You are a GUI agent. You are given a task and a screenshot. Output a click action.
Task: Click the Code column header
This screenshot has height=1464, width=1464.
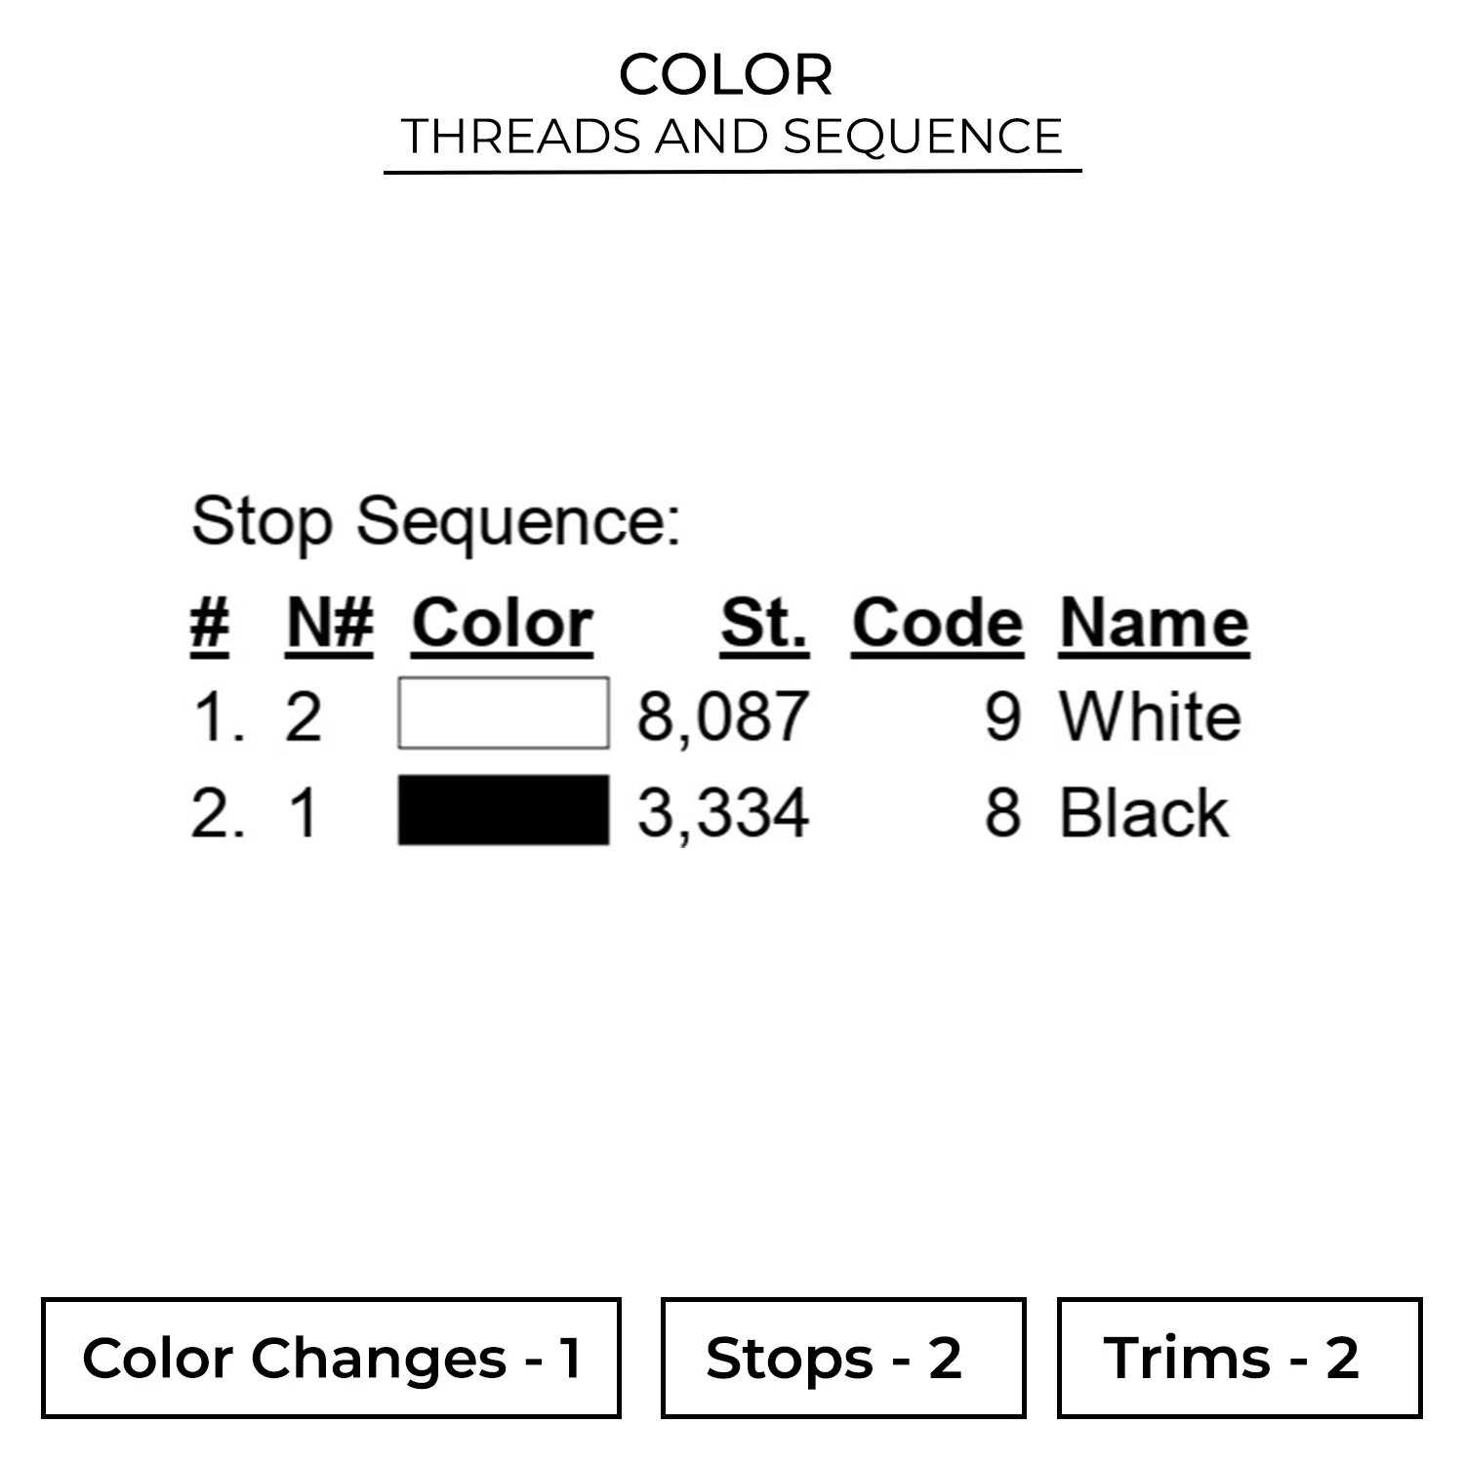pyautogui.click(x=937, y=623)
